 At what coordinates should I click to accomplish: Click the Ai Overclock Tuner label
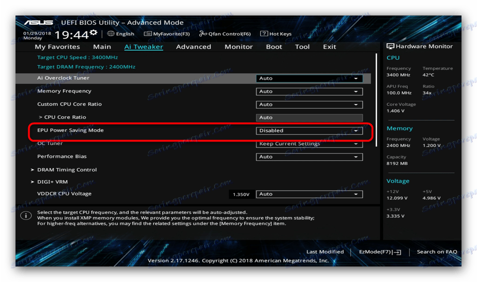pos(63,78)
